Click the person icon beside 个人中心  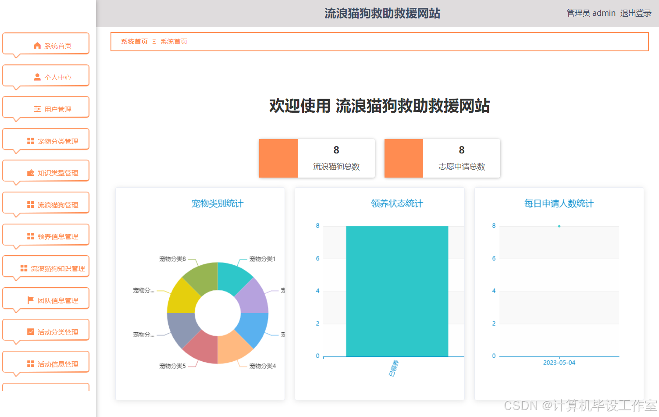[37, 77]
